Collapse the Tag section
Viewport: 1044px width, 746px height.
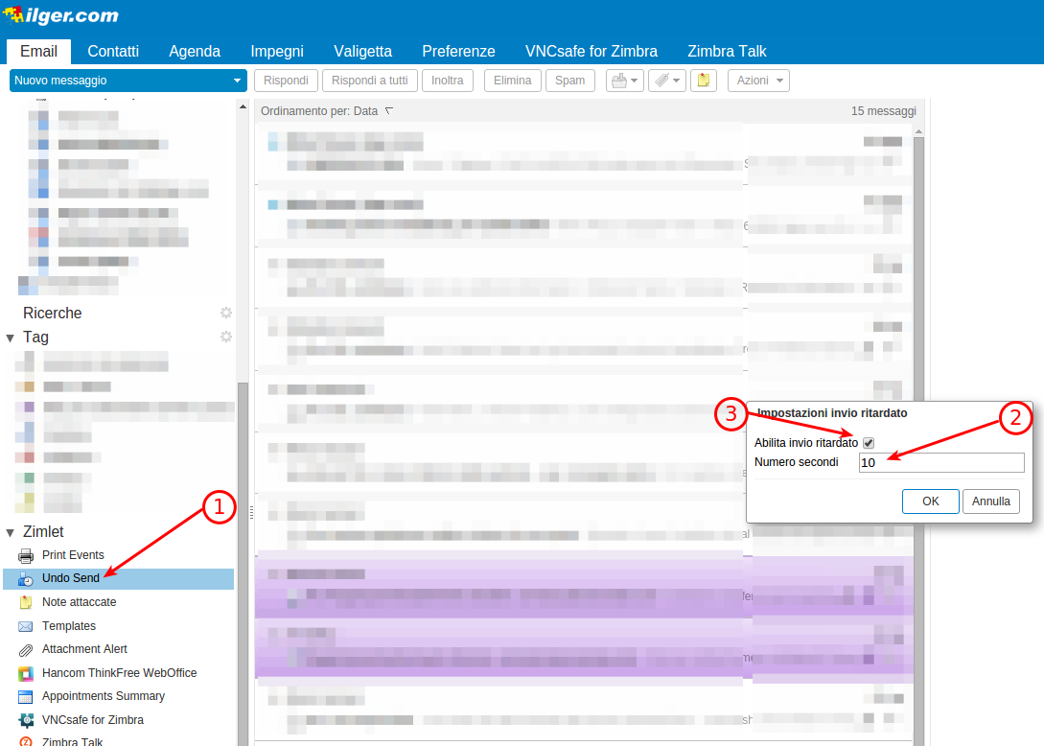(x=10, y=338)
